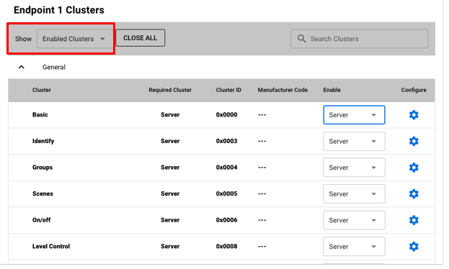
Task: Click the magnifier icon in the search box
Action: tap(301, 39)
